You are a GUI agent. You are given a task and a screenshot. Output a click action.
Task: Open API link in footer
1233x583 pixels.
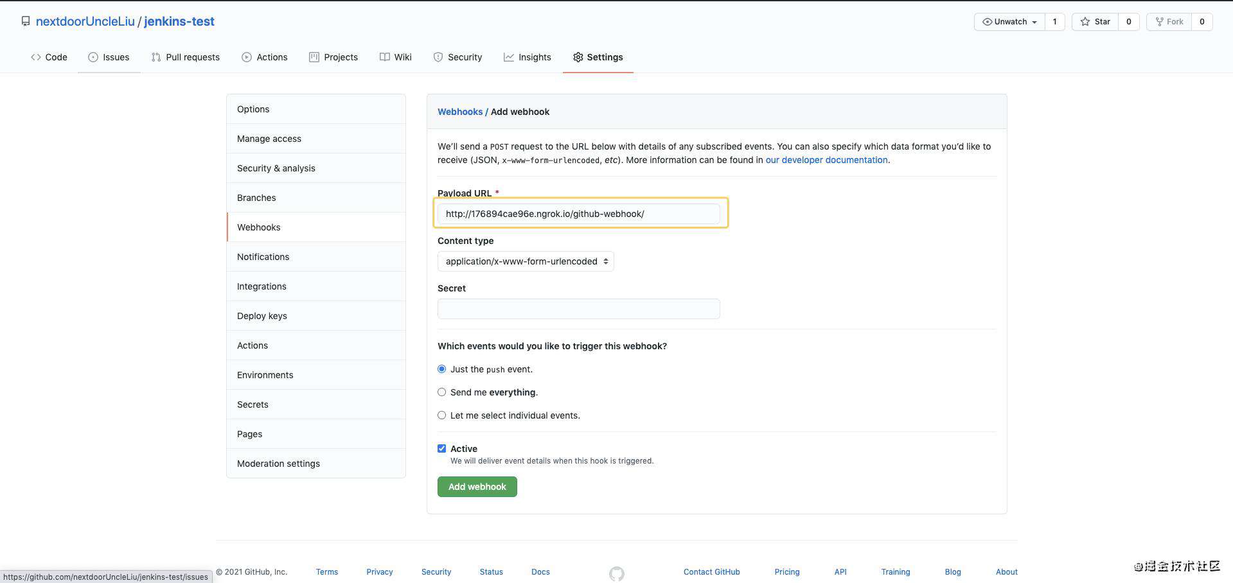pyautogui.click(x=840, y=572)
